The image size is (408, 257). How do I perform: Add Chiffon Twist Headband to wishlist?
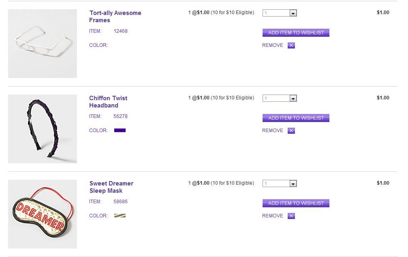tap(296, 118)
